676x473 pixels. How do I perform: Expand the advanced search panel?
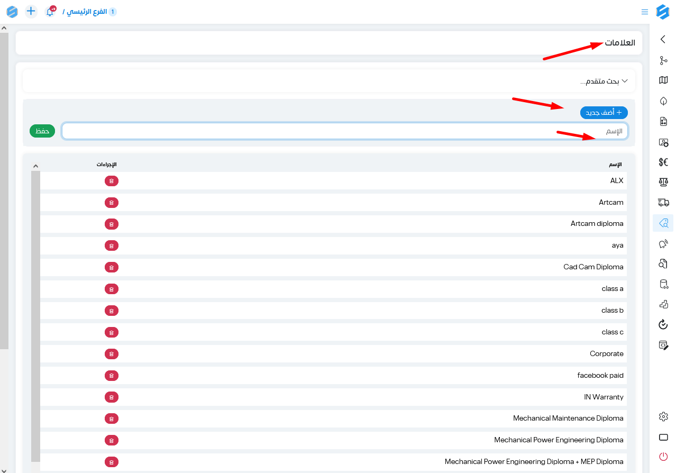604,81
